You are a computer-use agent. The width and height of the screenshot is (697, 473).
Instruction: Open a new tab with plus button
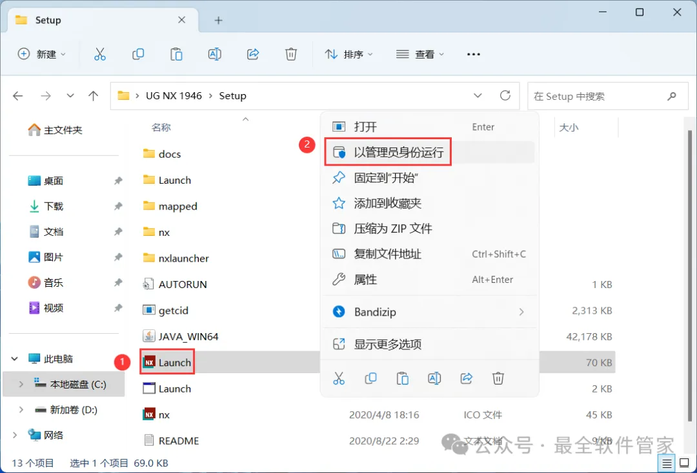click(218, 21)
